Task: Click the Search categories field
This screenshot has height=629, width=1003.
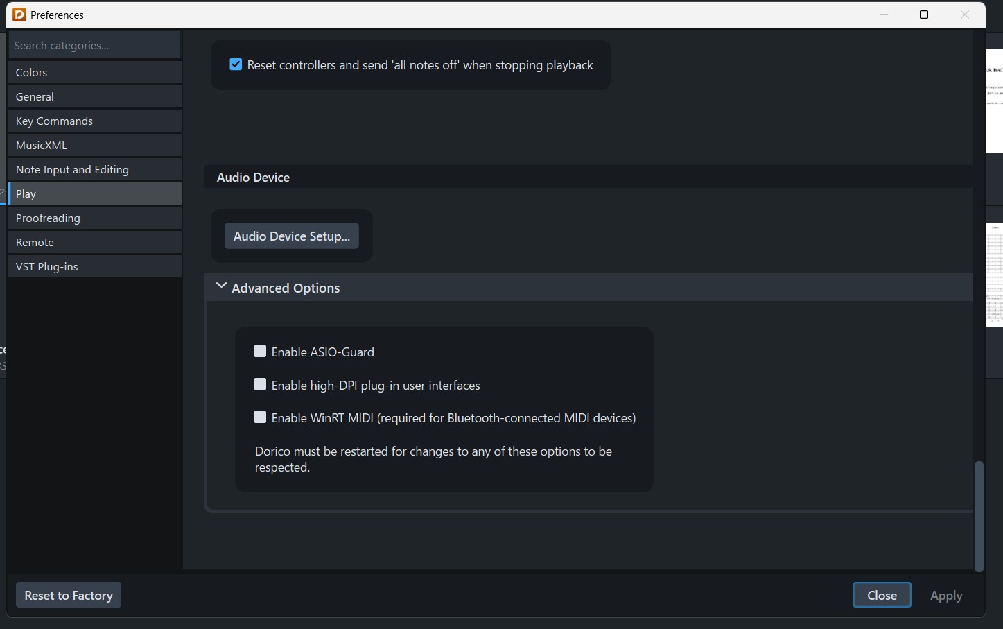Action: click(x=95, y=45)
